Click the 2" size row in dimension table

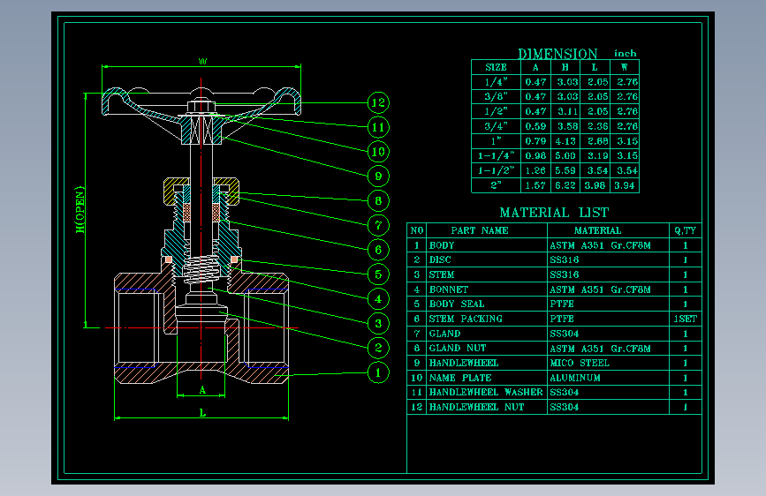point(555,185)
